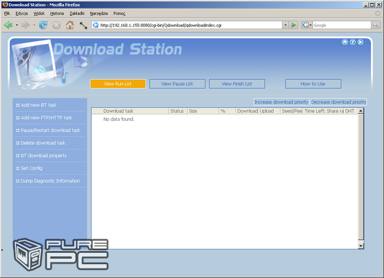Click the browser Back arrow
This screenshot has height=278, width=384.
(8, 25)
